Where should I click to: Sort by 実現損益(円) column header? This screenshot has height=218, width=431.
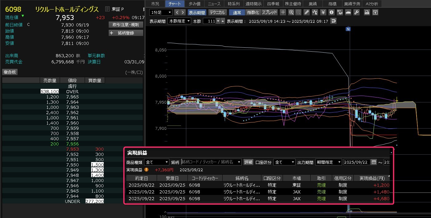(x=372, y=178)
